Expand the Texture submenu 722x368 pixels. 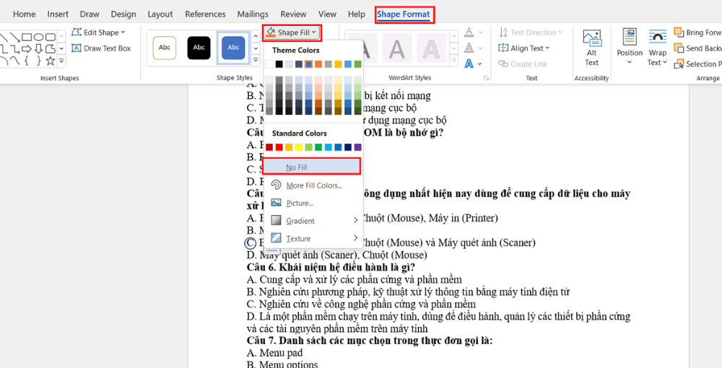[x=314, y=239]
